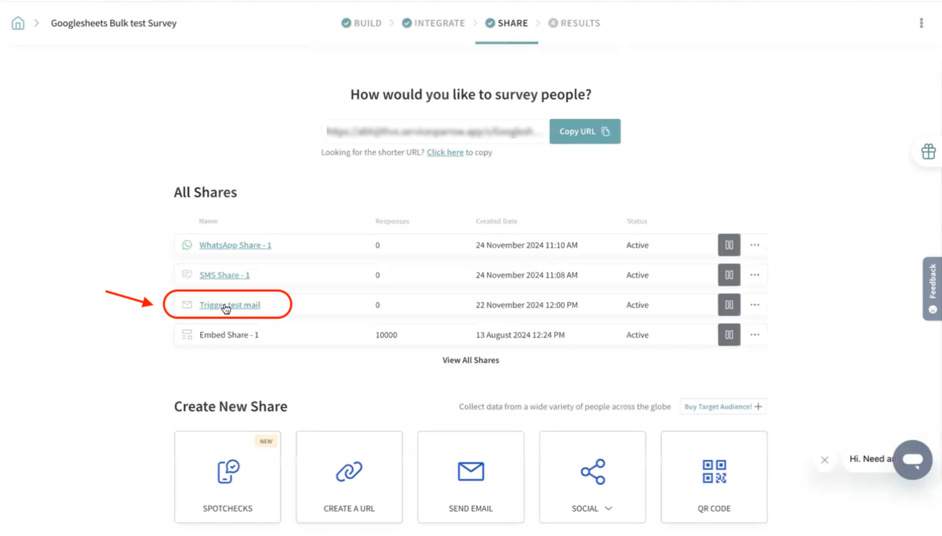
Task: Choose the Spotchecks share card
Action: click(x=227, y=477)
